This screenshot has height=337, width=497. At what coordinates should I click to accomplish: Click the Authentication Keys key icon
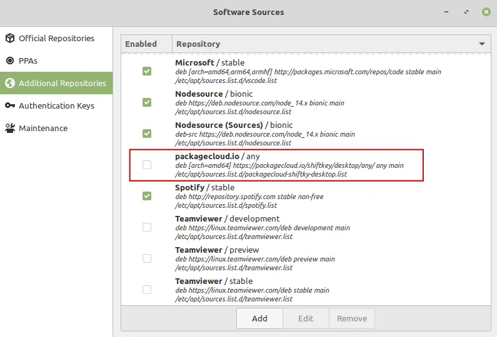(x=10, y=105)
